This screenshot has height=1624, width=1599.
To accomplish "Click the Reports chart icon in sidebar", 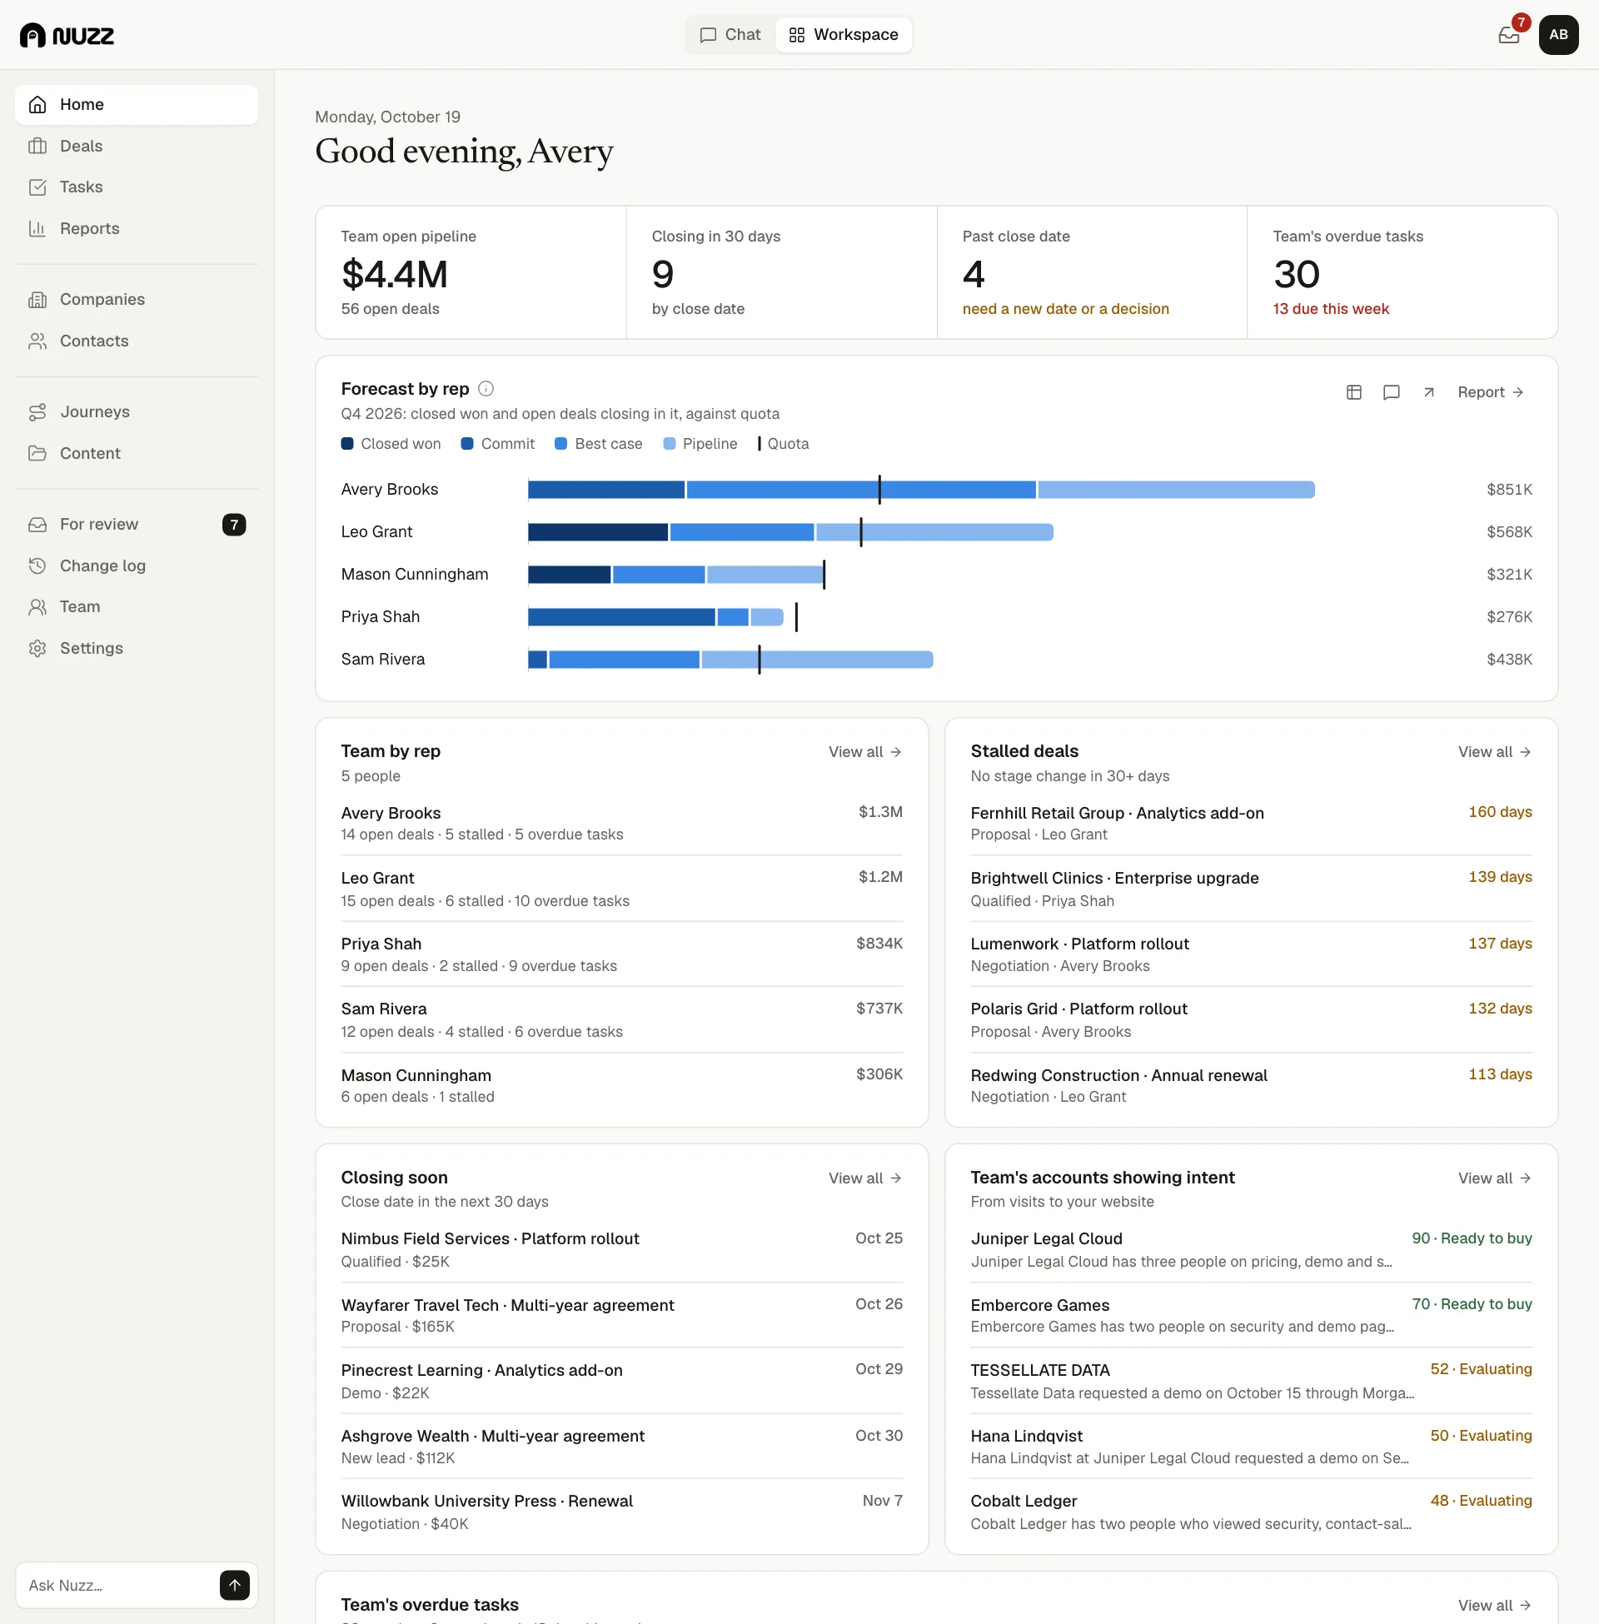I will (37, 228).
